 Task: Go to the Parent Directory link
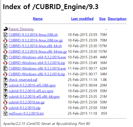[x=21, y=29]
